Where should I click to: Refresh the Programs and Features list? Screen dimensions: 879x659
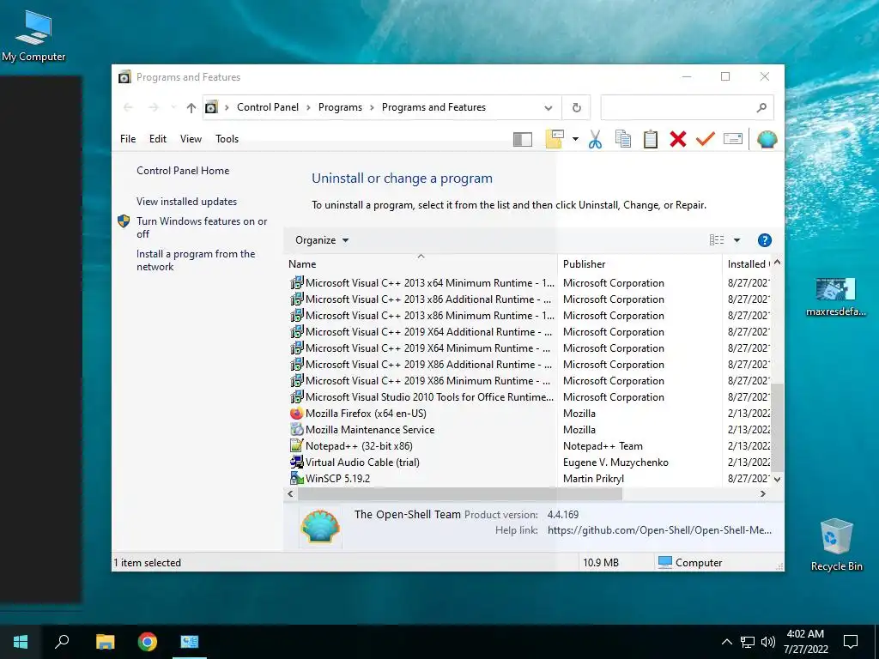tap(576, 107)
